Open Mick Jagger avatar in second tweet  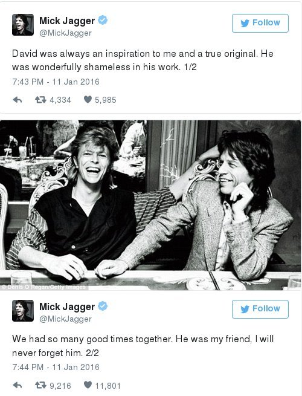coord(23,311)
